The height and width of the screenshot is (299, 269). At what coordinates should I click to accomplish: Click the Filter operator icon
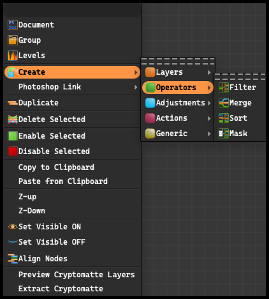tap(224, 88)
